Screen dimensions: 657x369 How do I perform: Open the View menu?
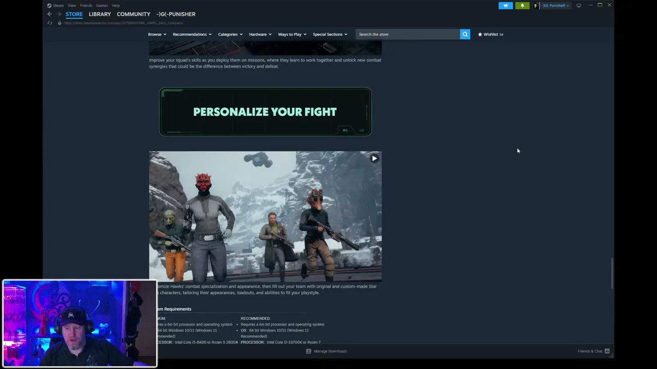(72, 6)
